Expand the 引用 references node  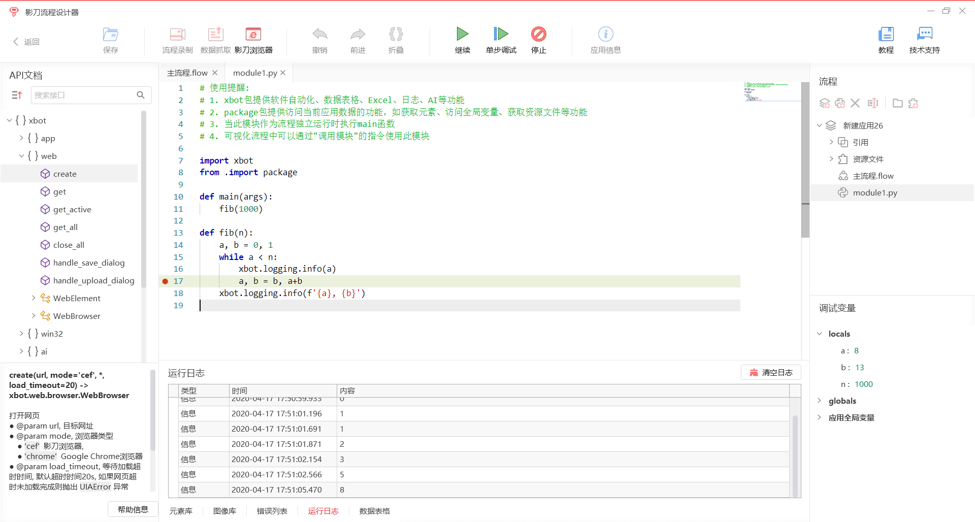(831, 142)
